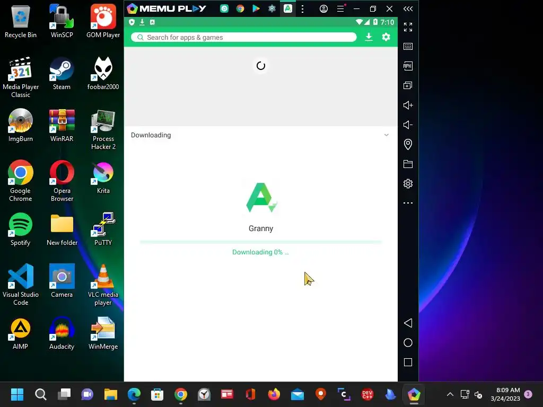Select WinMerge desktop shortcut
The image size is (543, 407).
(x=103, y=333)
